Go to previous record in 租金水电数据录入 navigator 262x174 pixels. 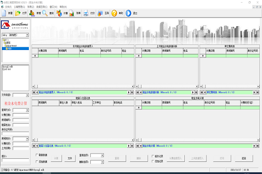point(37,92)
